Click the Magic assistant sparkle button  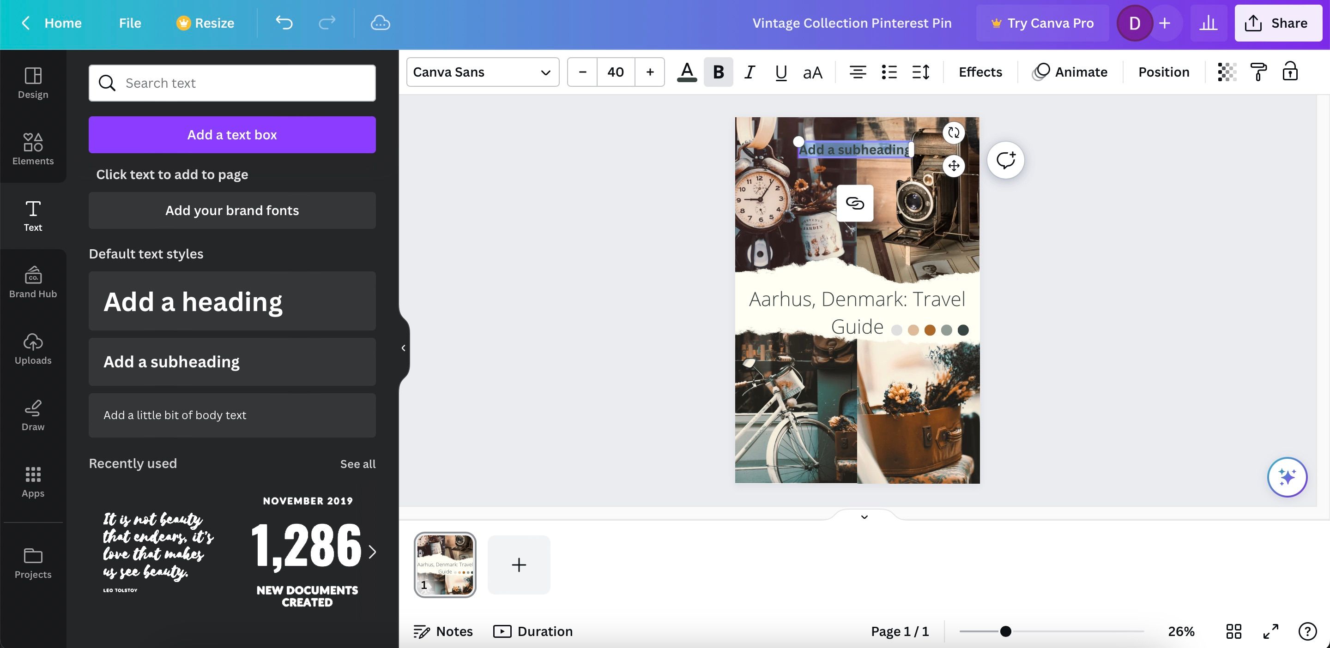[x=1287, y=477]
